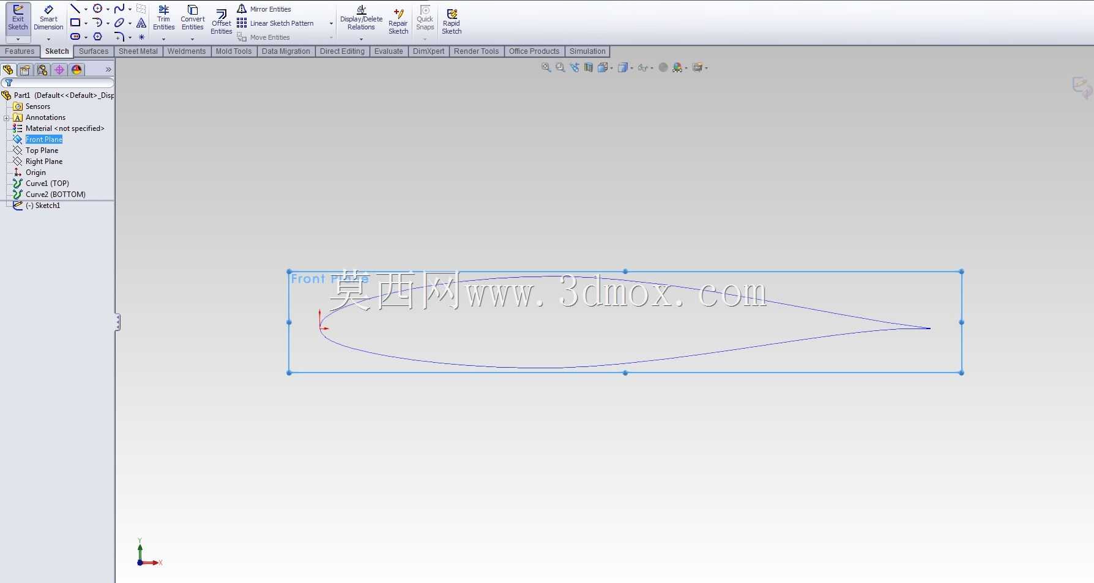Select the Polygon sketch tool

[97, 37]
